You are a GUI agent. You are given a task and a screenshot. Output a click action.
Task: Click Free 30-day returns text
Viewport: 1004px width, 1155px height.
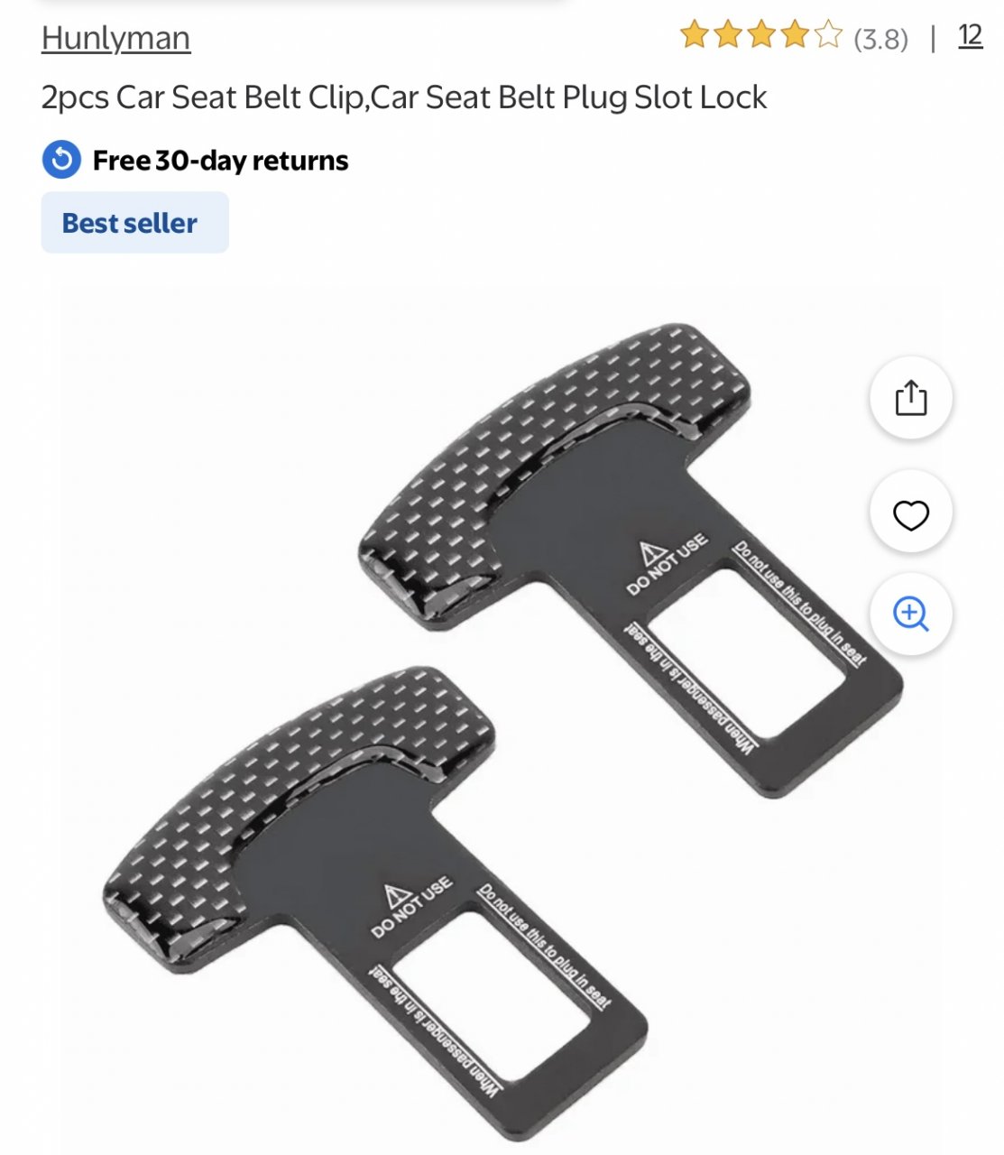click(220, 161)
